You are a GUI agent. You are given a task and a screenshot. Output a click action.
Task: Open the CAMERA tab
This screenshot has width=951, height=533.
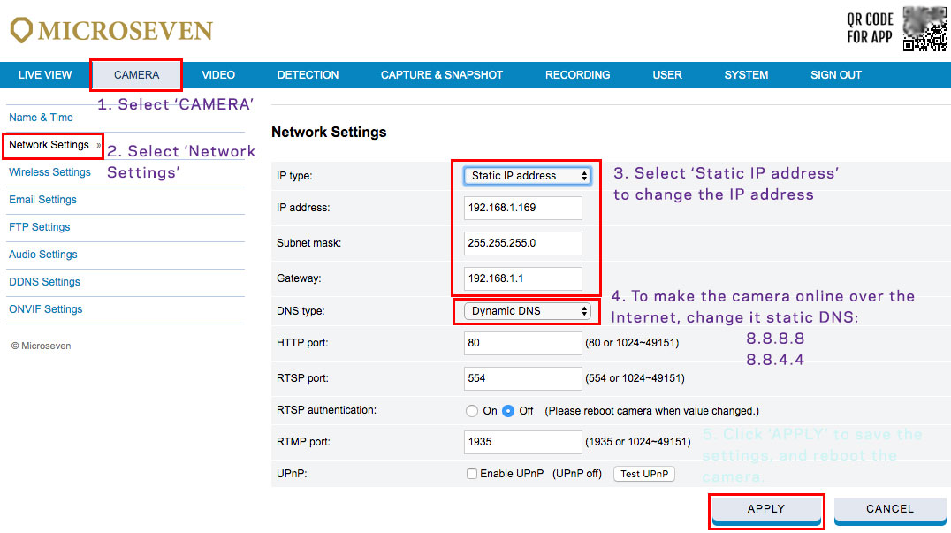[x=136, y=75]
